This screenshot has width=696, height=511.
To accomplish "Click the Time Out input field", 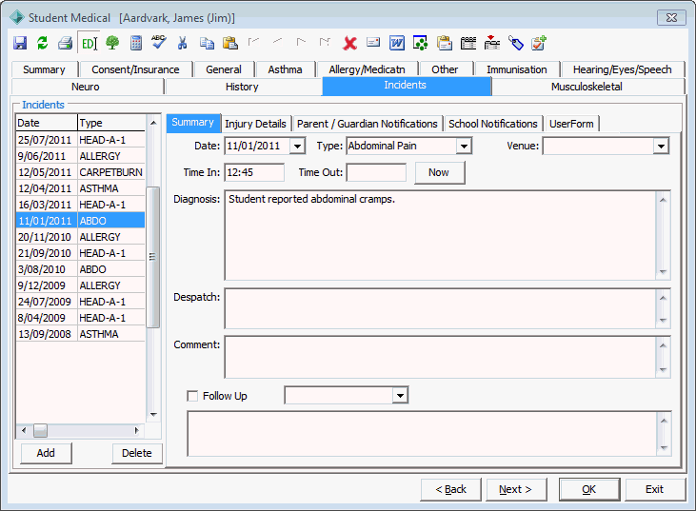I will pos(376,172).
